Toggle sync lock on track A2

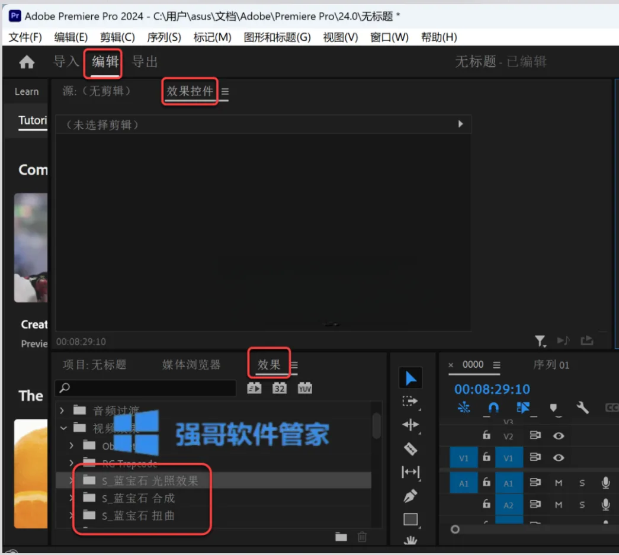535,504
